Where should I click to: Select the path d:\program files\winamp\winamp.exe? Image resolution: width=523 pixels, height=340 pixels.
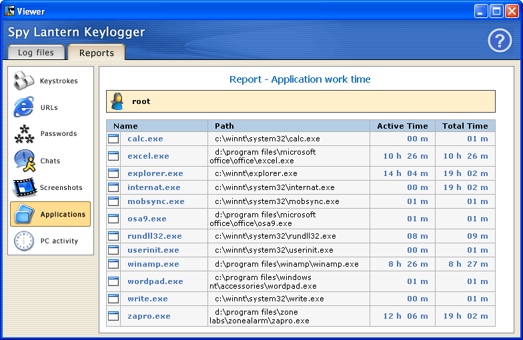tap(287, 264)
